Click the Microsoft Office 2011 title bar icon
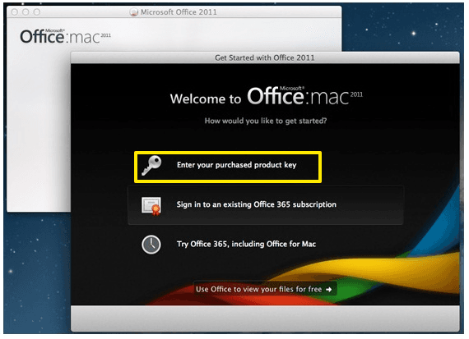The image size is (469, 339). pyautogui.click(x=133, y=12)
